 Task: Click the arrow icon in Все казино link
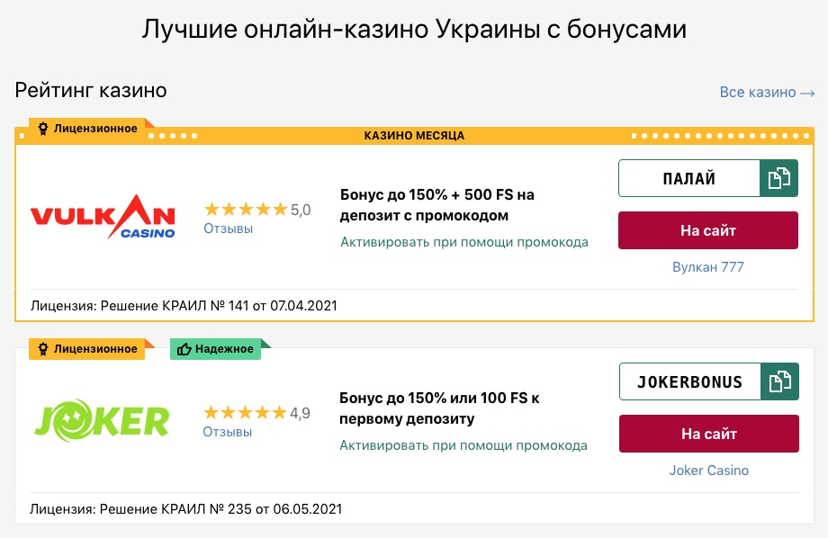click(805, 92)
